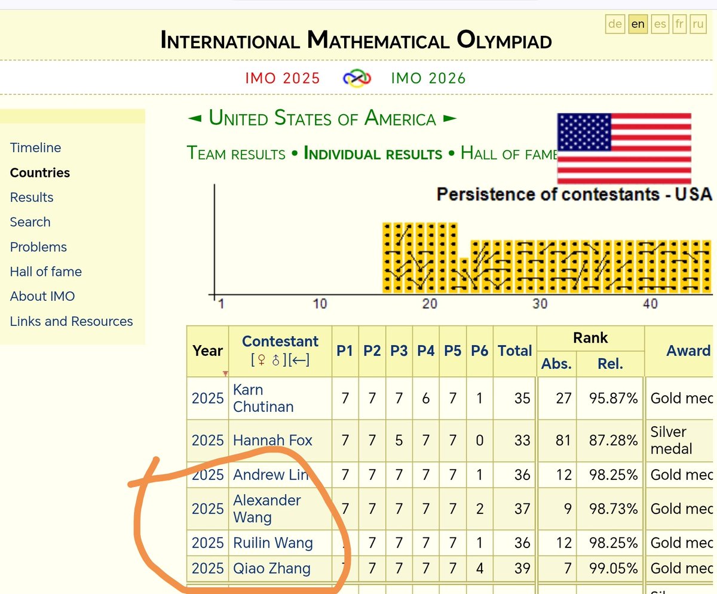The width and height of the screenshot is (717, 594).
Task: Switch to Team results tab
Action: pos(236,153)
